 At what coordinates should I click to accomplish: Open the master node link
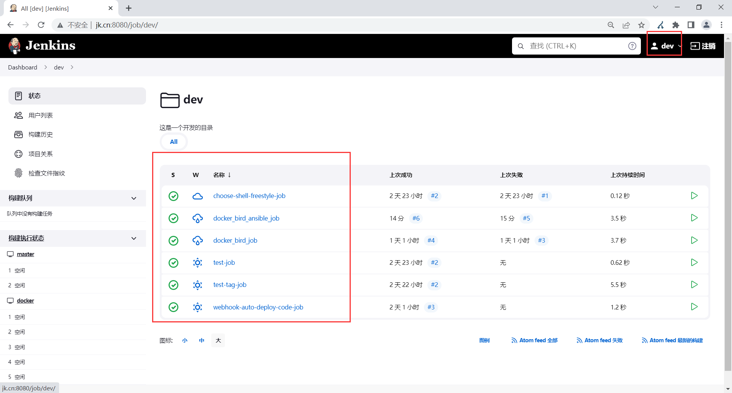point(26,254)
